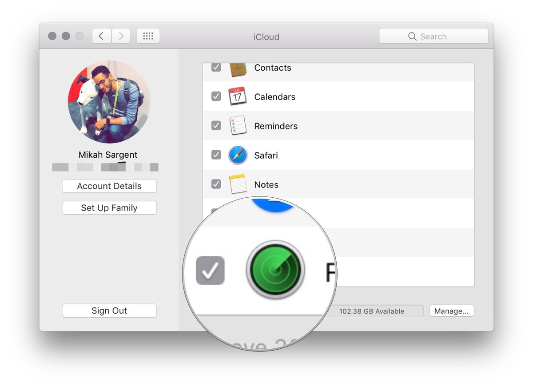Disable Safari iCloud sync checkbox

[x=216, y=155]
